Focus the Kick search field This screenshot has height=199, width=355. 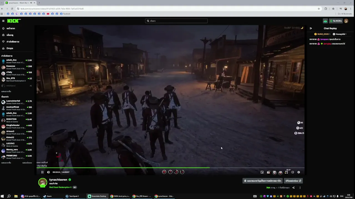coord(176,21)
